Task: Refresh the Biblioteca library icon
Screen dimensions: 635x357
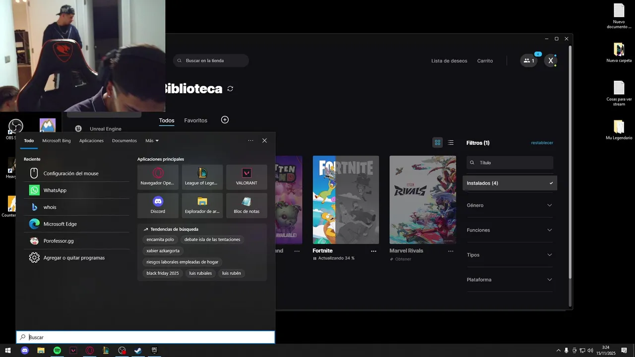Action: (230, 89)
